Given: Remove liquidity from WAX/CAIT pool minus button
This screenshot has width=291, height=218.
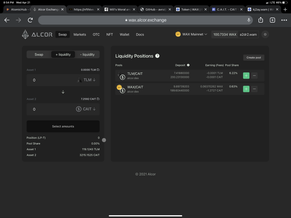Looking at the screenshot, I should pyautogui.click(x=254, y=89).
